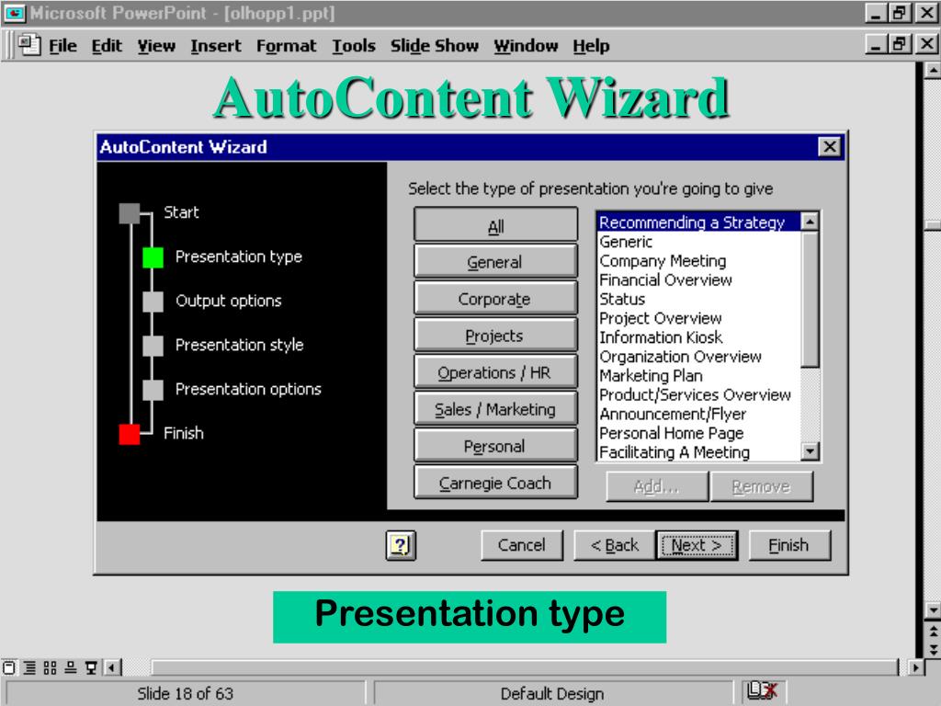Select Financial Overview in list
941x706 pixels.
click(x=699, y=279)
